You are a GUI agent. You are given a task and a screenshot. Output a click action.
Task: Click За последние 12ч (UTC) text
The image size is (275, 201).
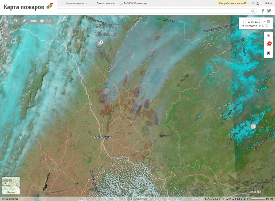coord(255,26)
